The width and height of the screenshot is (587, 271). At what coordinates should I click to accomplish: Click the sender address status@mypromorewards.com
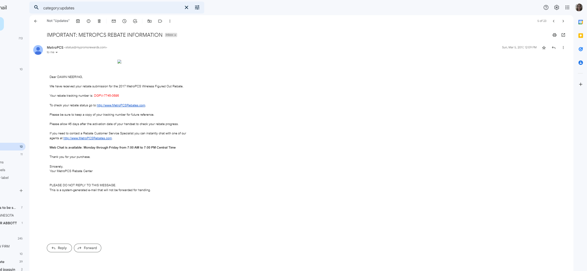click(86, 47)
